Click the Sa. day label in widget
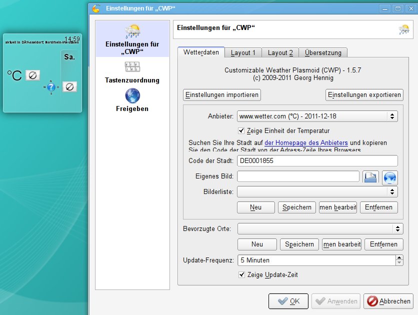The height and width of the screenshot is (315, 418). pos(69,57)
